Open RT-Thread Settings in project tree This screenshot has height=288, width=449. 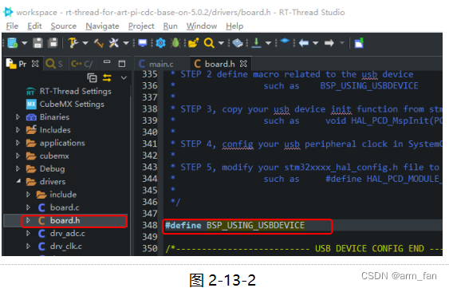point(76,92)
